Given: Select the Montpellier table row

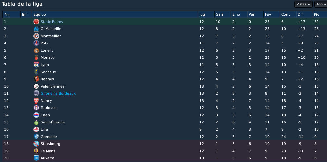Looking at the screenshot, I should click(165, 36).
